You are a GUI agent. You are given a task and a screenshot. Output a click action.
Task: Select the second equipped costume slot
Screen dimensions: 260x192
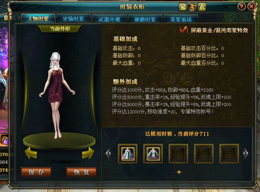(153, 154)
